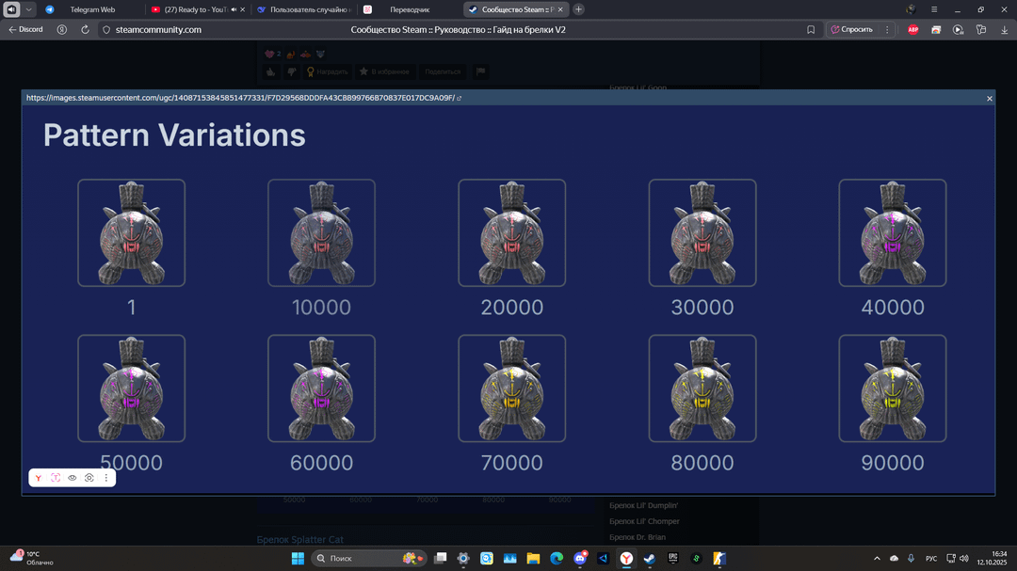Open the image URL external link icon
This screenshot has width=1017, height=571.
(x=460, y=98)
